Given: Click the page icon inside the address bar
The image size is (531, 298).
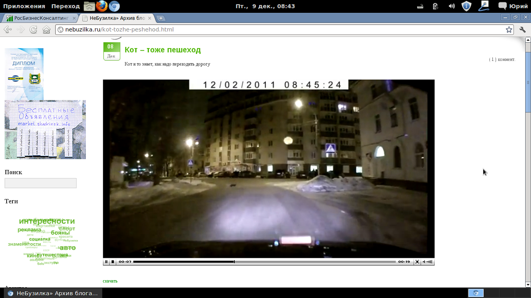Looking at the screenshot, I should pyautogui.click(x=60, y=30).
